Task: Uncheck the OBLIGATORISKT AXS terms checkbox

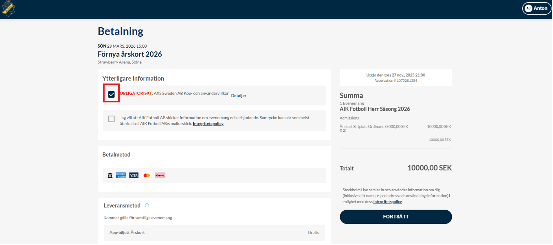Action: 111,95
